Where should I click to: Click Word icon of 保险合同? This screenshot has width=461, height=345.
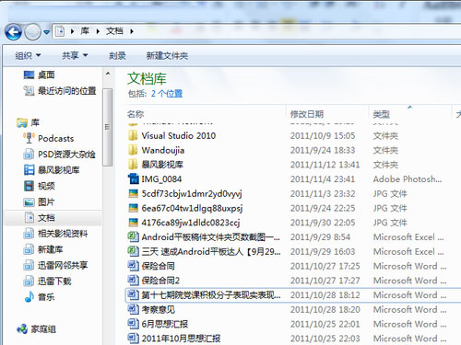coord(134,266)
